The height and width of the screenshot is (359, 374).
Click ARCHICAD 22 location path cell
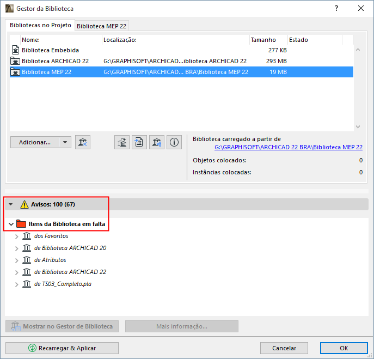coord(175,61)
